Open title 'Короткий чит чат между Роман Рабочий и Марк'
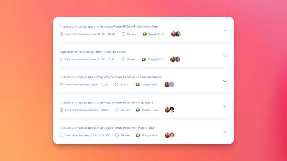Image resolution: width=287 pixels, height=161 pixels. coord(93,52)
